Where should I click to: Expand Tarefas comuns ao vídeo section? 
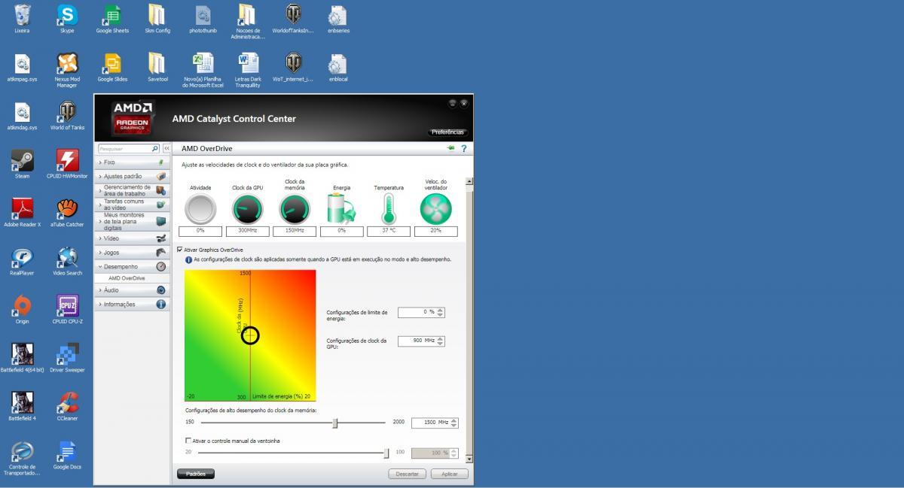click(133, 205)
